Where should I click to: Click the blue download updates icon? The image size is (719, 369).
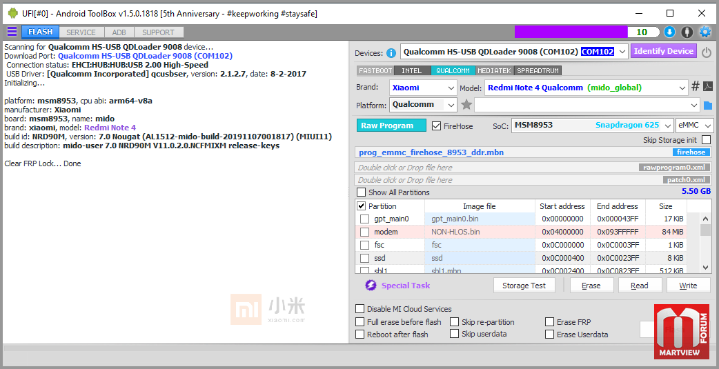click(x=669, y=32)
